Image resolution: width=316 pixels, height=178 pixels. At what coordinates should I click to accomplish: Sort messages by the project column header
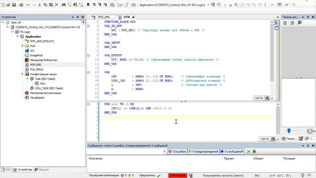coord(229,159)
